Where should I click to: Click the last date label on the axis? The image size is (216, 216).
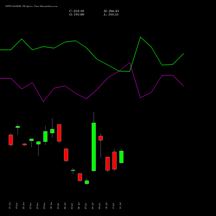click(120, 206)
